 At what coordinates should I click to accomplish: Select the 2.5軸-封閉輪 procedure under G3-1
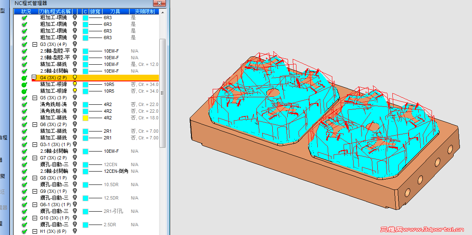coord(55,151)
